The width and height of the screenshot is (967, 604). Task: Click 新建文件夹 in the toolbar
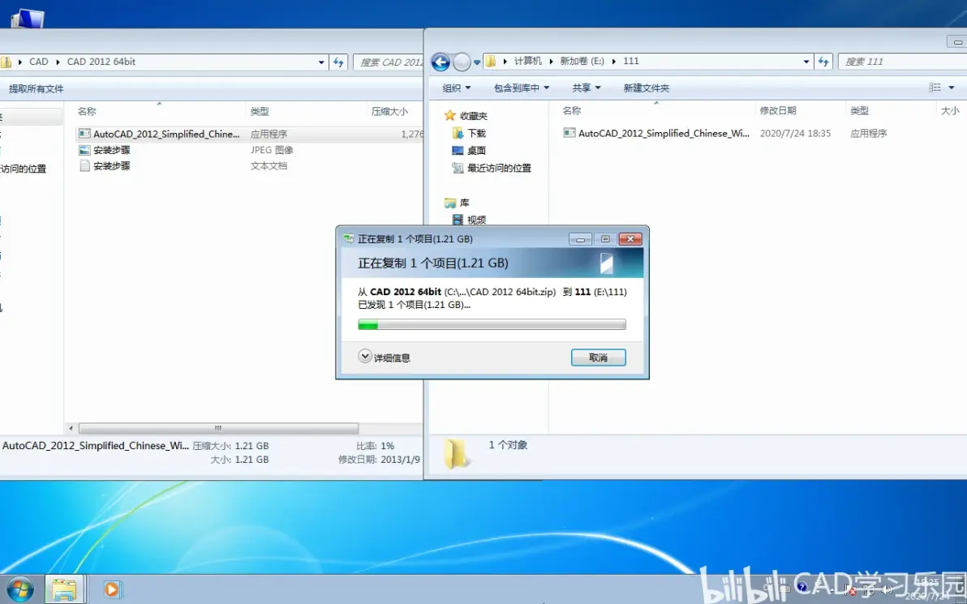[x=647, y=88]
